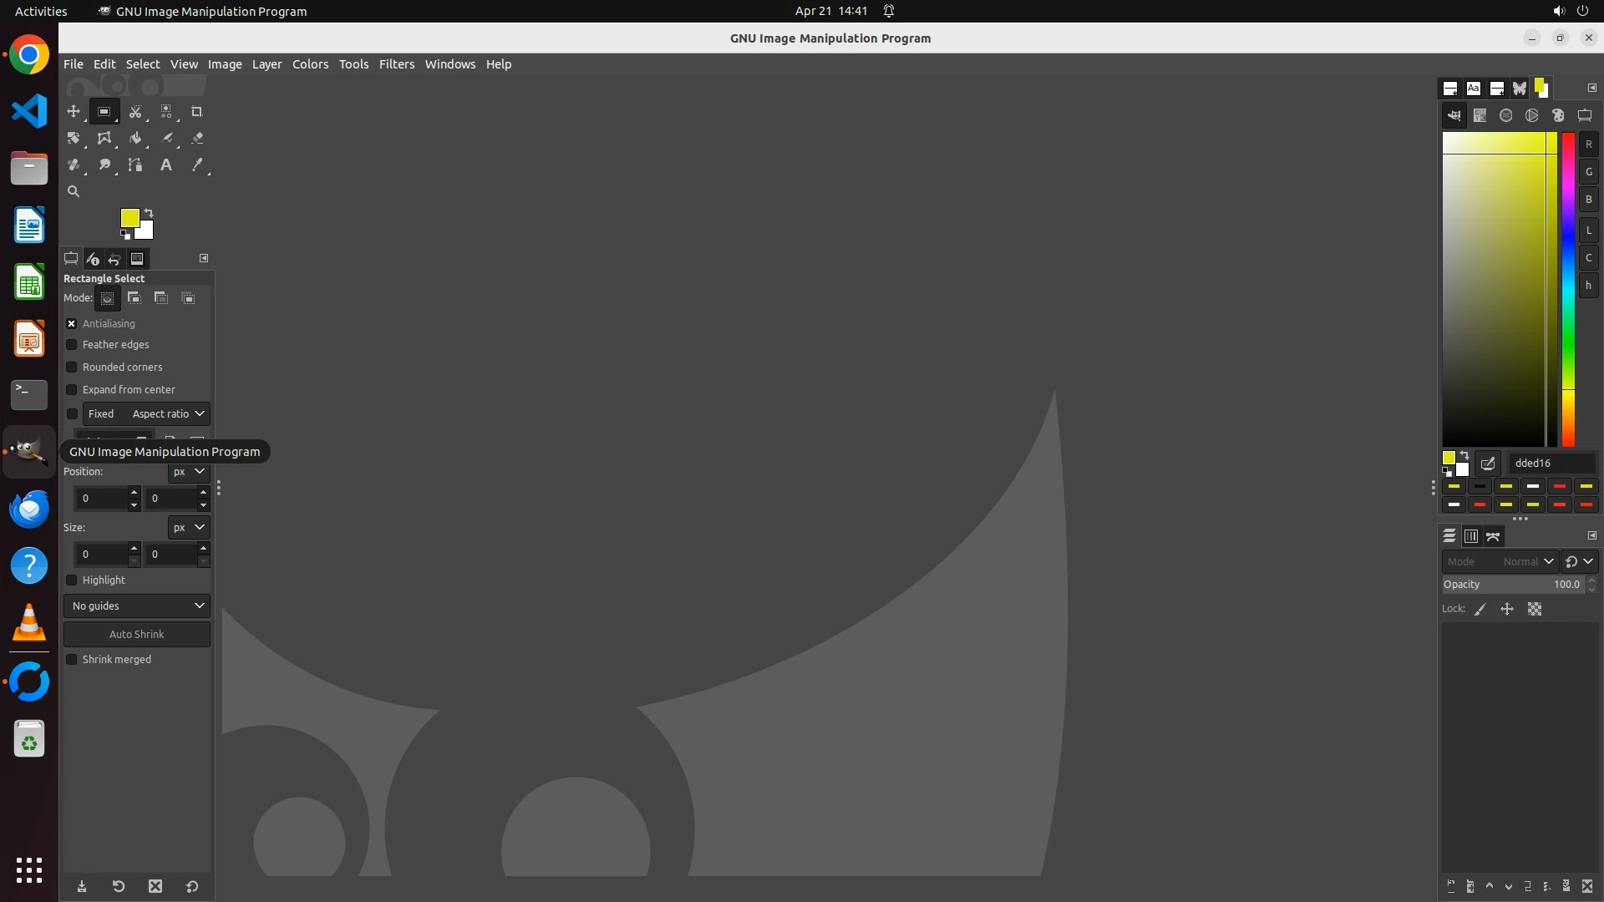Viewport: 1604px width, 902px height.
Task: Select the Move tool
Action: click(x=74, y=111)
